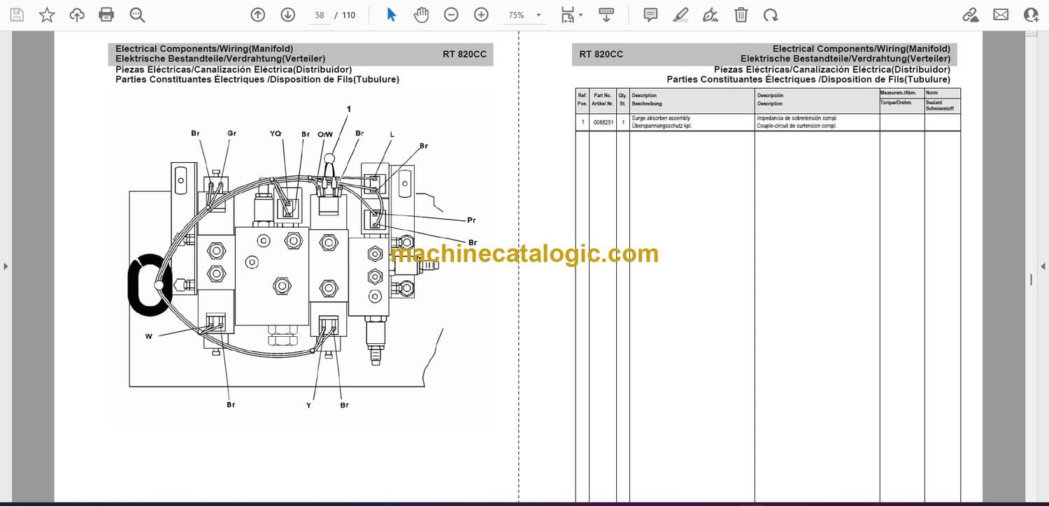Image resolution: width=1049 pixels, height=506 pixels.
Task: Open the page fit options tool
Action: click(x=571, y=15)
